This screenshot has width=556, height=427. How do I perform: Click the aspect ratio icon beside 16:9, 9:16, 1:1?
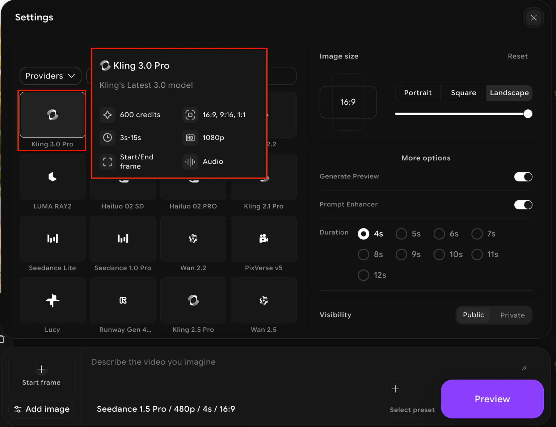[190, 115]
